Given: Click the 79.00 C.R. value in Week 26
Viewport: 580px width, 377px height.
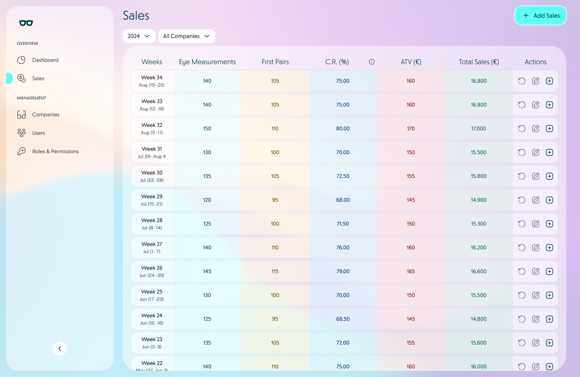Looking at the screenshot, I should (x=343, y=271).
